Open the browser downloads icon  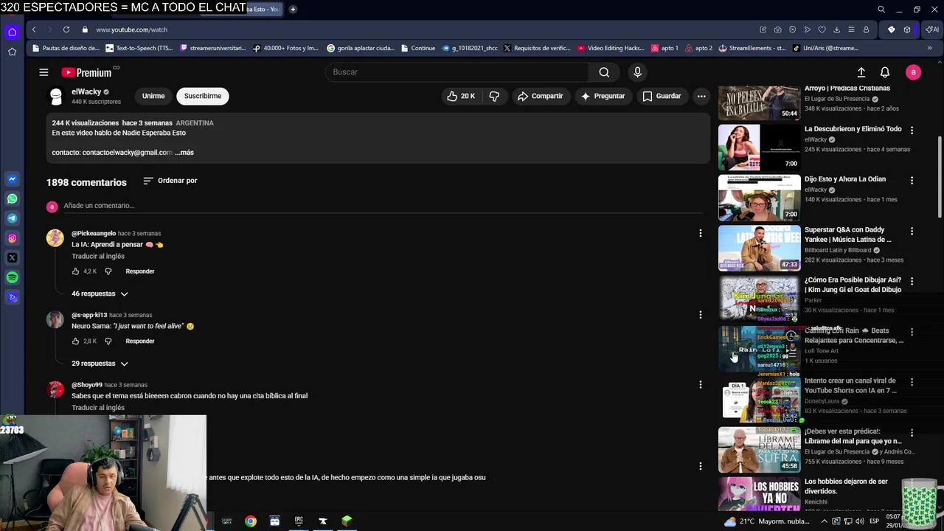click(x=837, y=29)
